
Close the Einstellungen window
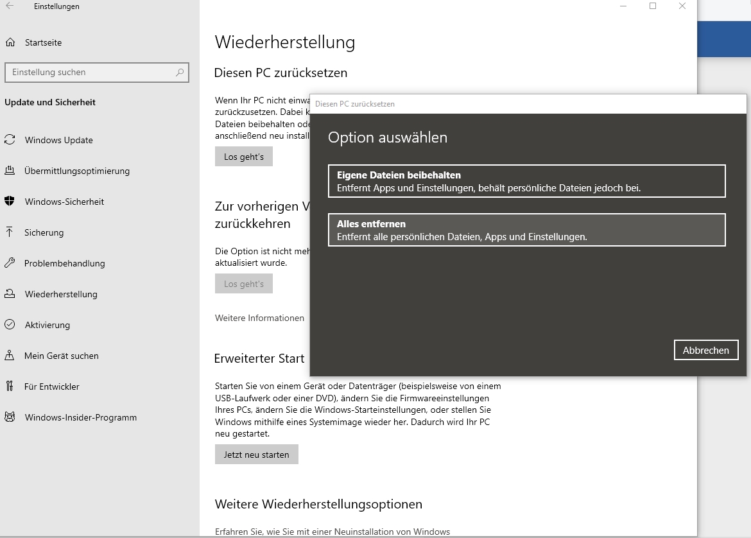(682, 6)
